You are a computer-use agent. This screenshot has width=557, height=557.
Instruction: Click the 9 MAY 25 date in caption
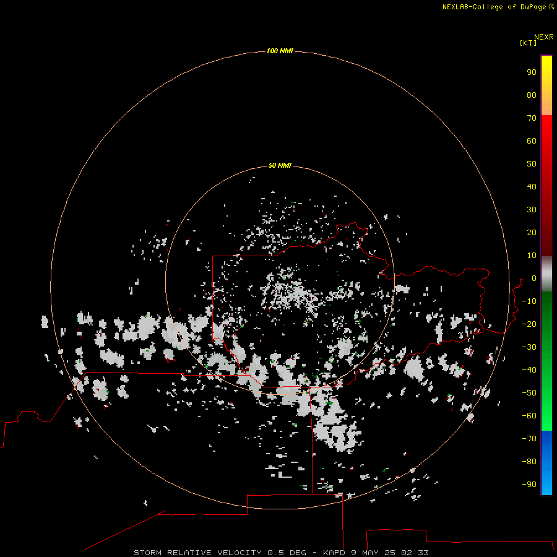coord(373,553)
